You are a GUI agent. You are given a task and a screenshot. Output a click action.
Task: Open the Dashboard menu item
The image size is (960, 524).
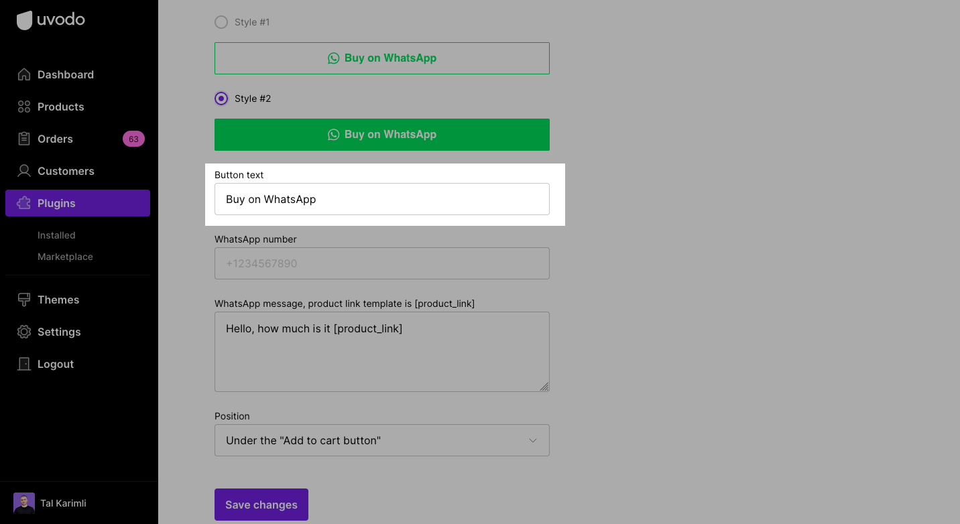click(x=78, y=74)
